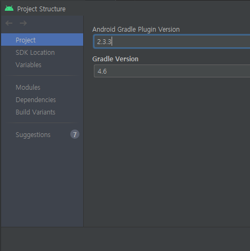The width and height of the screenshot is (250, 251).
Task: Click the divider line above Suggestions
Action: coord(42,123)
